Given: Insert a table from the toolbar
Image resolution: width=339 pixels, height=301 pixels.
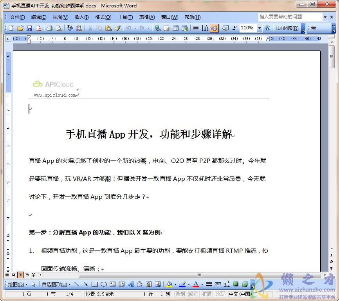Looking at the screenshot, I should pos(176,28).
